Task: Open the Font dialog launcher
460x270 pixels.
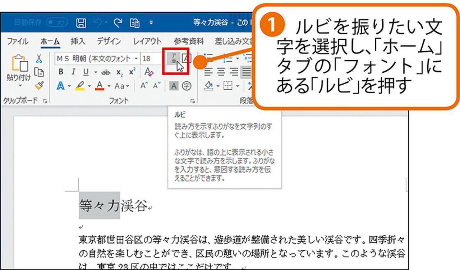Action: (193, 101)
